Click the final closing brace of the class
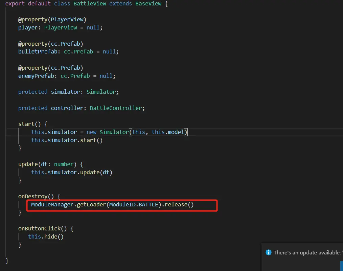343x271 pixels. coord(7,261)
